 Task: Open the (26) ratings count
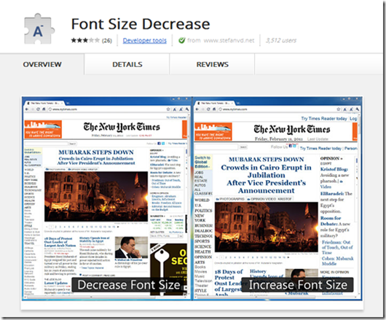[x=107, y=40]
